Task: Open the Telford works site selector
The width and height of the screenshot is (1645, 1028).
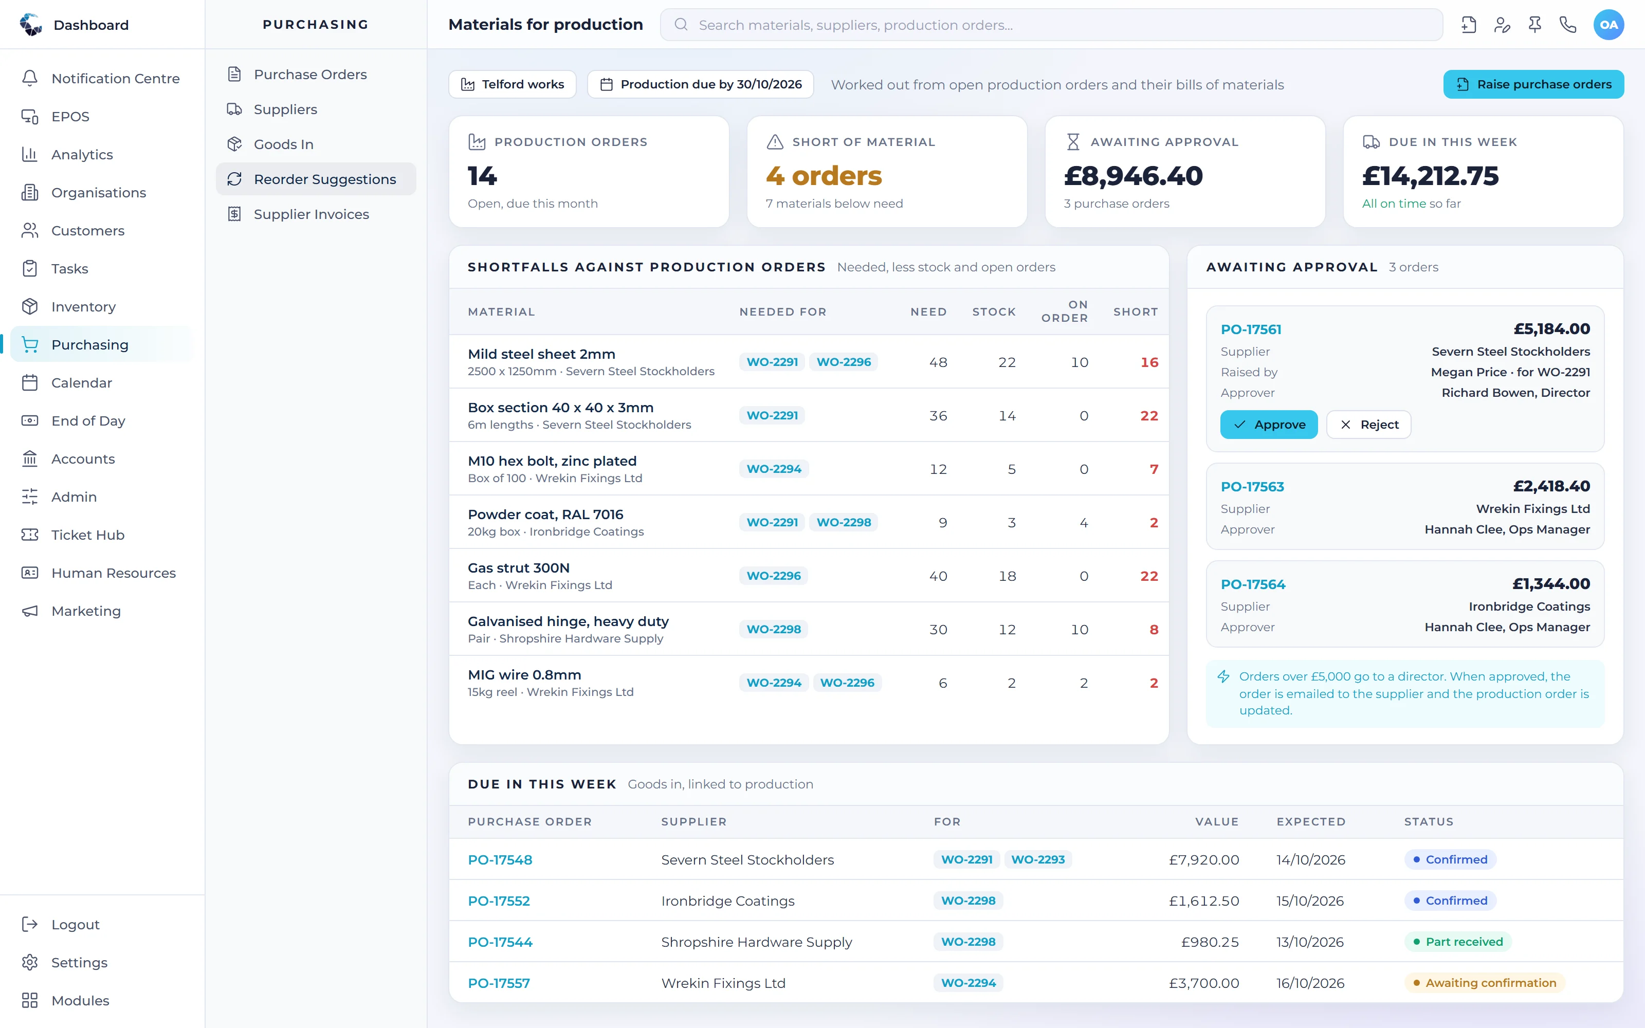Action: [x=513, y=84]
